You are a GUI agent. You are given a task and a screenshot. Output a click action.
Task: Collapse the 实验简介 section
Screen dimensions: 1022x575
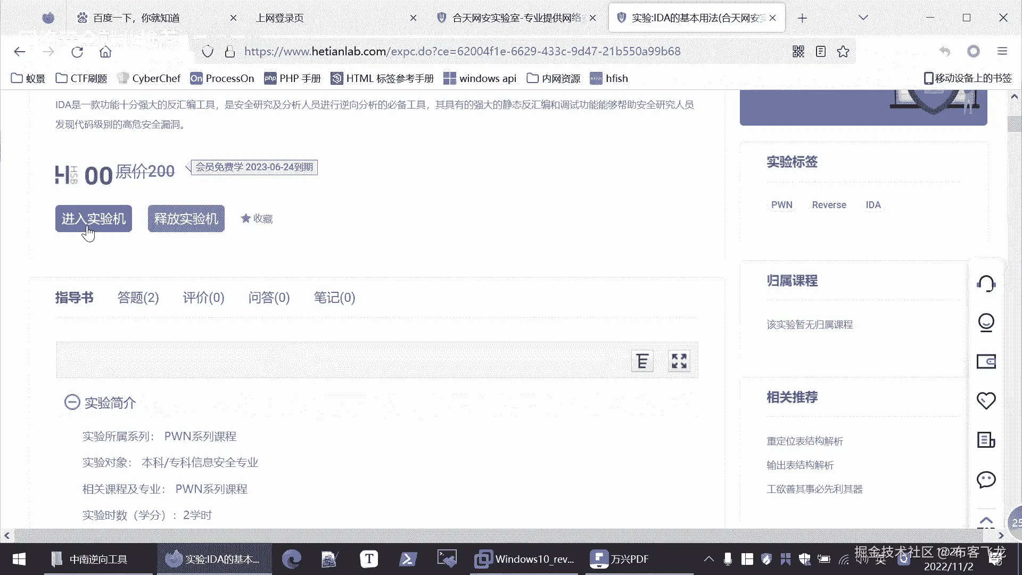click(x=72, y=402)
